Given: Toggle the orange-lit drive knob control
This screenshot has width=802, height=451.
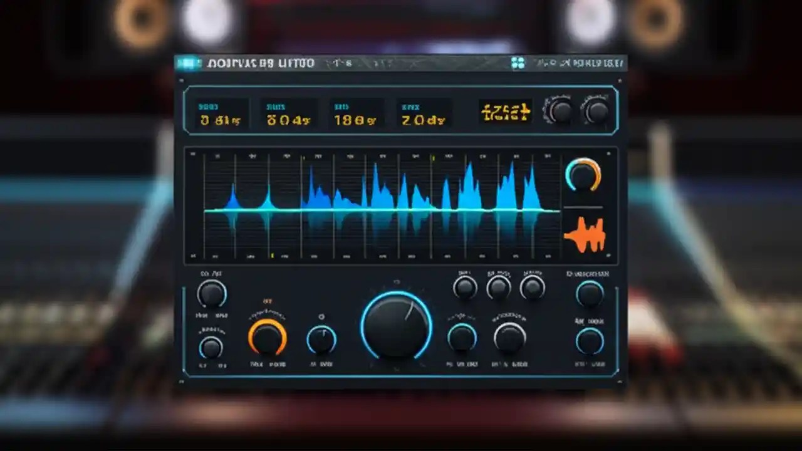Looking at the screenshot, I should [268, 338].
